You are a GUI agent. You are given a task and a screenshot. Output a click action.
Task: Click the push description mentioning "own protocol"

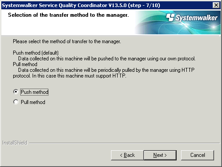107,59
